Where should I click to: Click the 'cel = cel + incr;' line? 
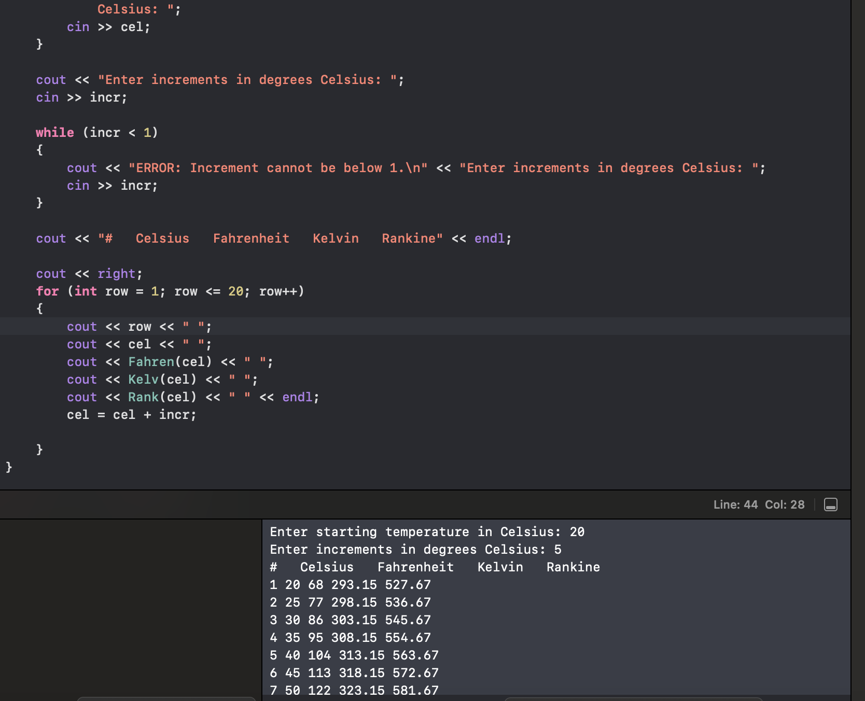point(132,415)
